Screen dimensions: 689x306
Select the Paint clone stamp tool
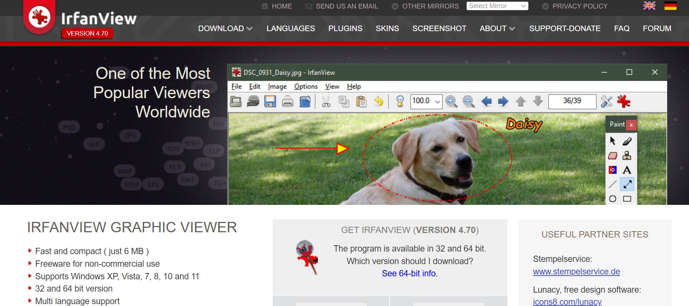627,155
